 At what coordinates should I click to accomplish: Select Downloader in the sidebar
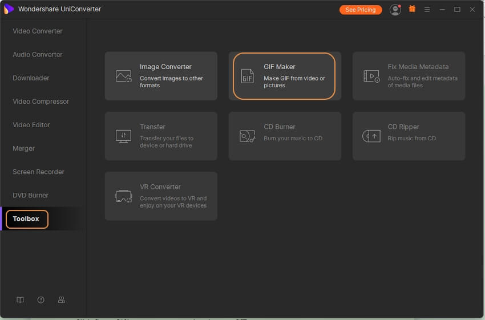click(31, 78)
